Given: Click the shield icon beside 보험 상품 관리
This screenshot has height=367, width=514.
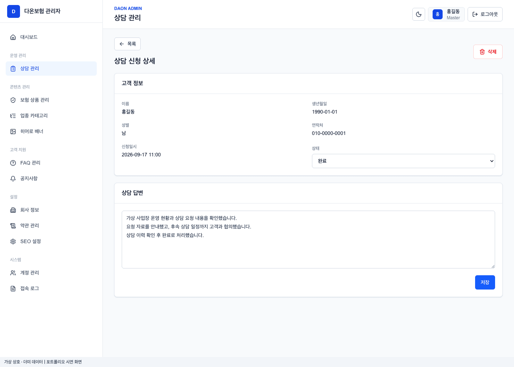Looking at the screenshot, I should click(x=13, y=100).
